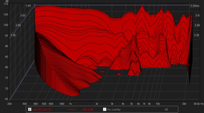Select the 105 dB axis tick label

pos(6,15)
